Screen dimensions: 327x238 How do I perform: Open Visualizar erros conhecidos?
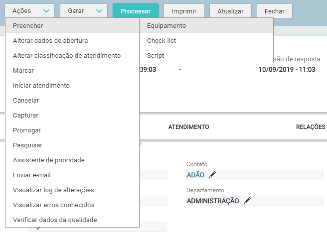pyautogui.click(x=72, y=205)
